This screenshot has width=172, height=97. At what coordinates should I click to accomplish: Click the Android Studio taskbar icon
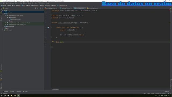pos(18,96)
